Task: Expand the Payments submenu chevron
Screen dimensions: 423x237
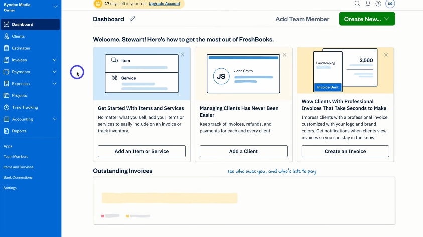Action: click(55, 72)
